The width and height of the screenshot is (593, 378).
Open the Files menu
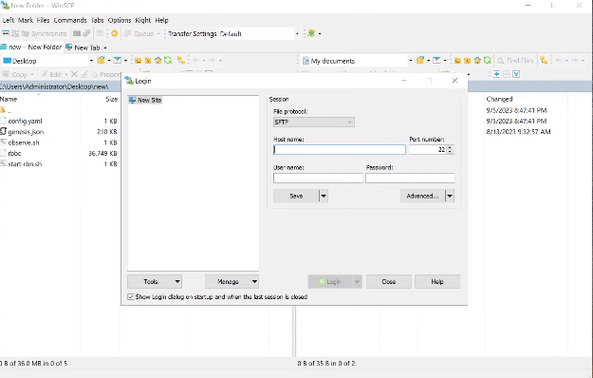tap(43, 20)
